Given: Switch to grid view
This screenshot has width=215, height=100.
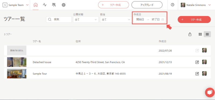Looking at the screenshot, I should pos(200,34).
